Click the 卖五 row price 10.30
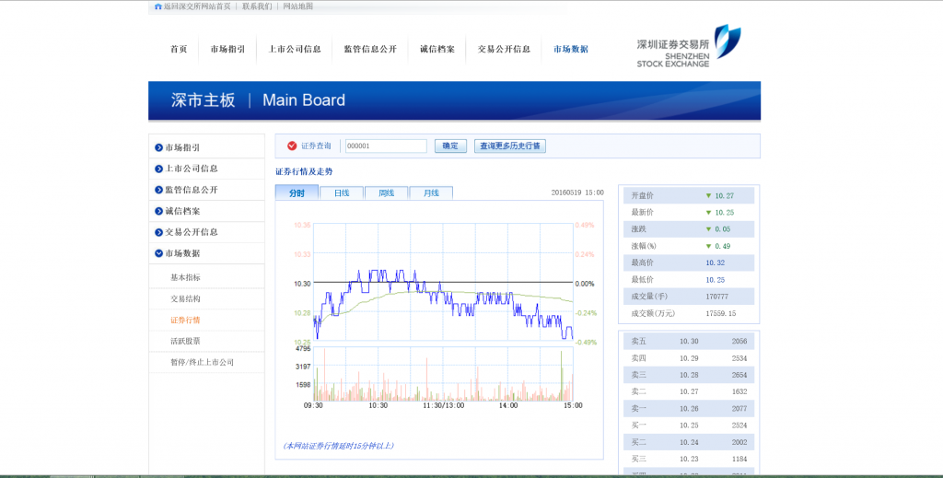This screenshot has height=478, width=943. pyautogui.click(x=689, y=342)
